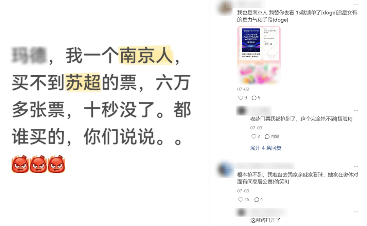This screenshot has width=367, height=226.
Task: Click 回复 on the 老薛门票 reply
Action: (272, 136)
